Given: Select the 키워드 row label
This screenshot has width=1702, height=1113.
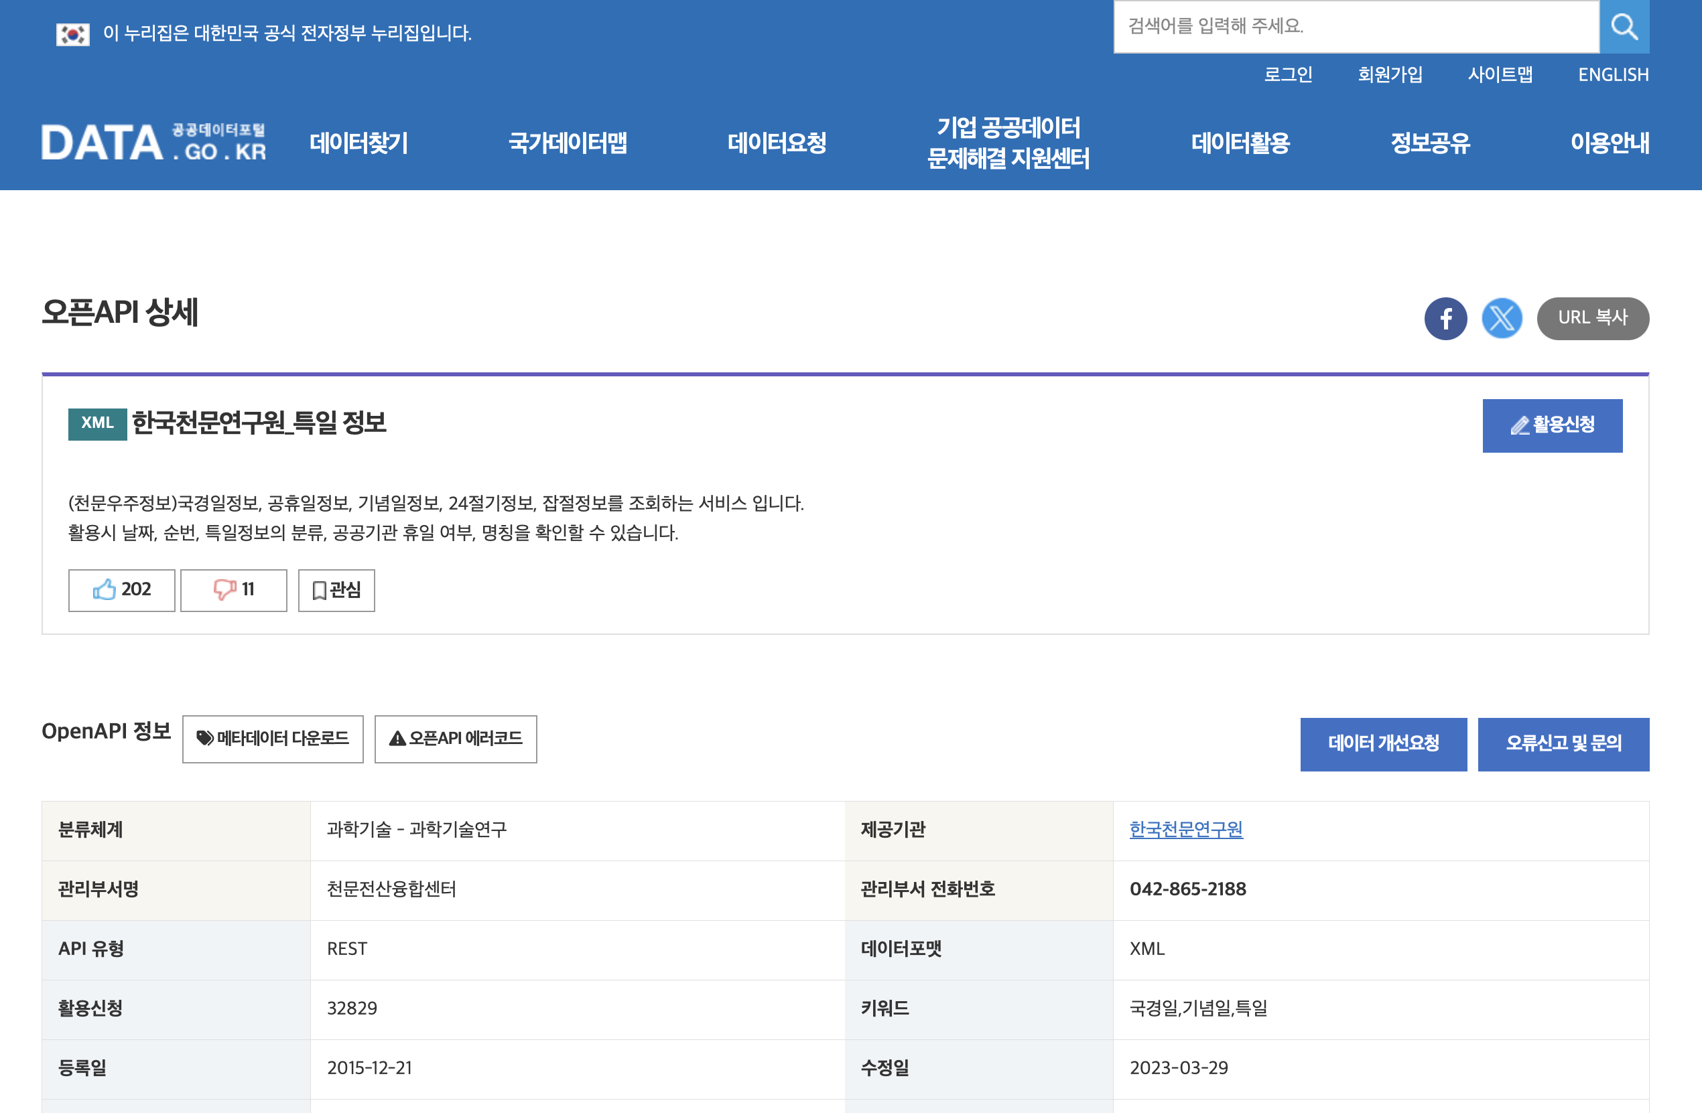Looking at the screenshot, I should 885,1008.
